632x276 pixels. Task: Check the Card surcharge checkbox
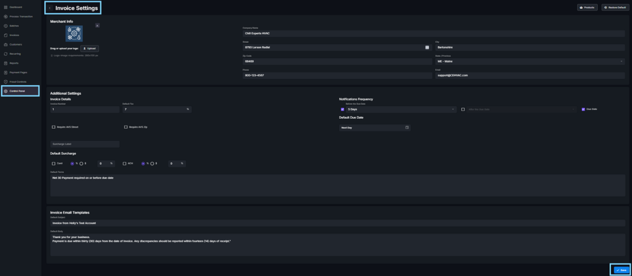[53, 163]
